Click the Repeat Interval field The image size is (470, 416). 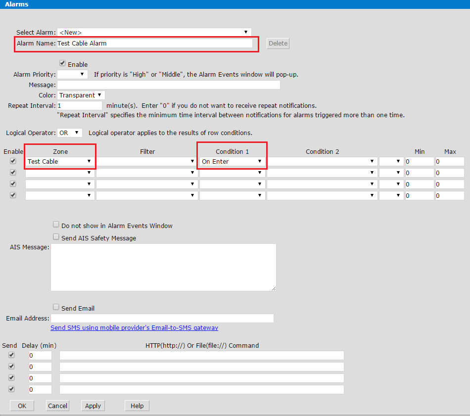79,106
